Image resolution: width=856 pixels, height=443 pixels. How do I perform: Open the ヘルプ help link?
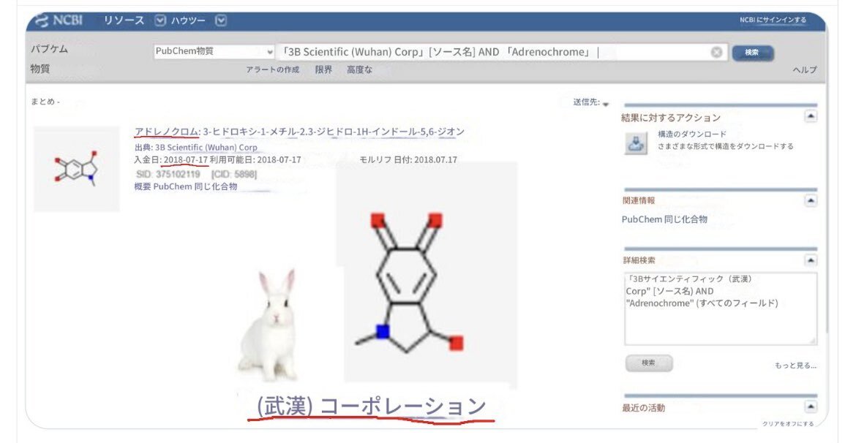point(804,70)
